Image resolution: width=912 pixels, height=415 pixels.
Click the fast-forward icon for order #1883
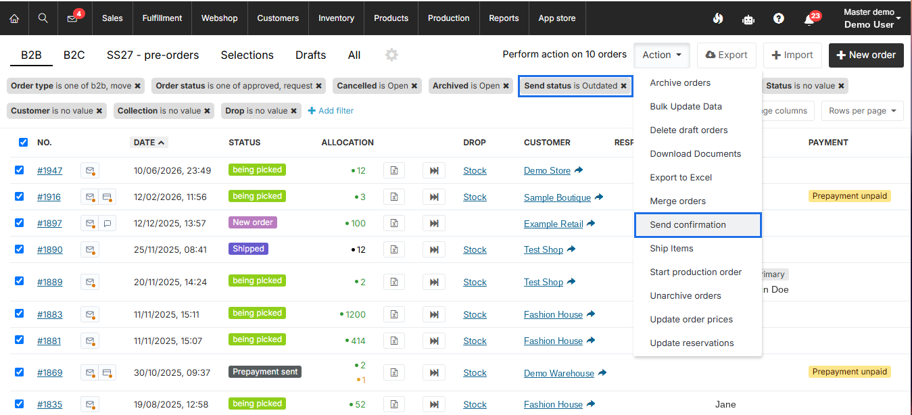434,314
